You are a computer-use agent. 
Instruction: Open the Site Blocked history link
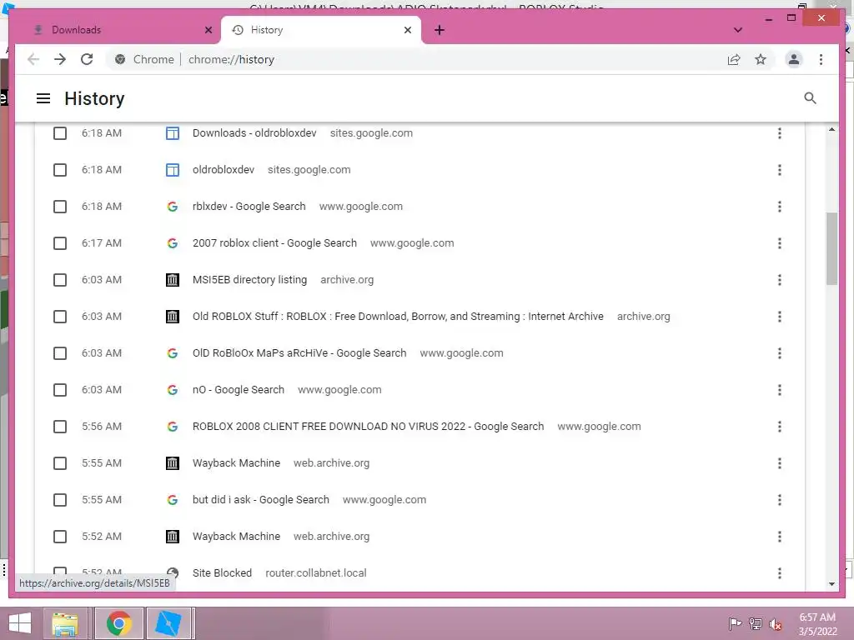tap(222, 573)
